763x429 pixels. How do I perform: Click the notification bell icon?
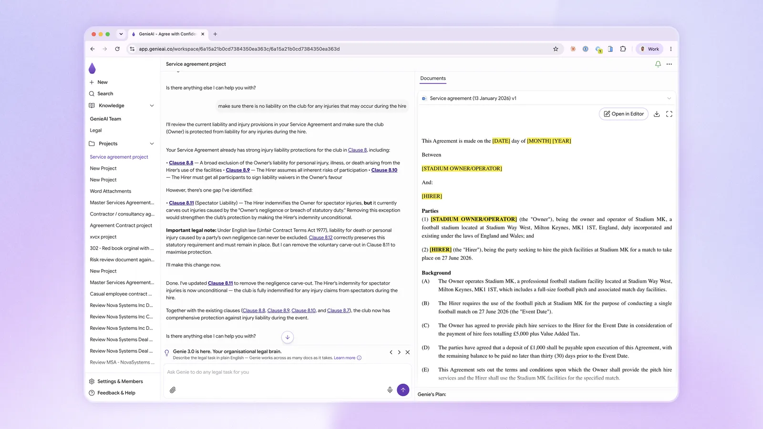pos(658,64)
